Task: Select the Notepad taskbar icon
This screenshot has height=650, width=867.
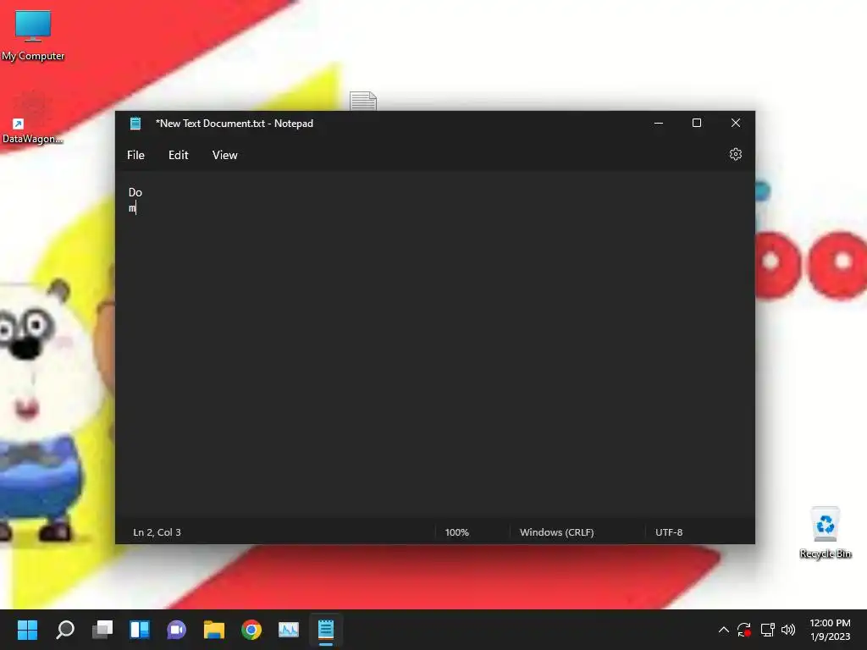Action: (x=326, y=630)
